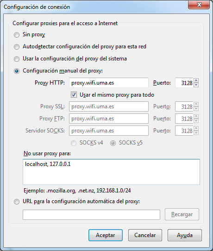Select the SOCKS v4 radio option
Screen dimensions: 213x251
[x=74, y=143]
